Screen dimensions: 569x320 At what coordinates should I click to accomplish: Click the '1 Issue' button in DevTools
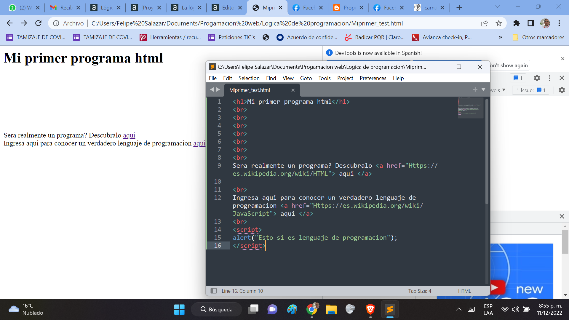(x=530, y=90)
